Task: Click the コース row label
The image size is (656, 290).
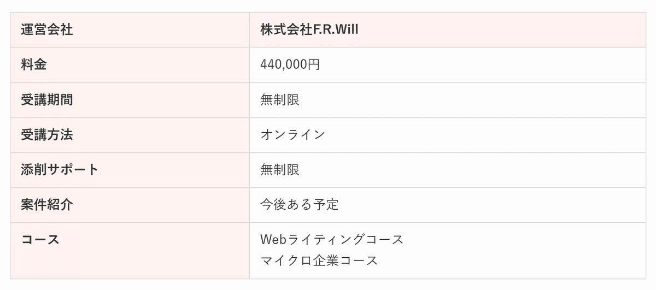Action: [40, 239]
